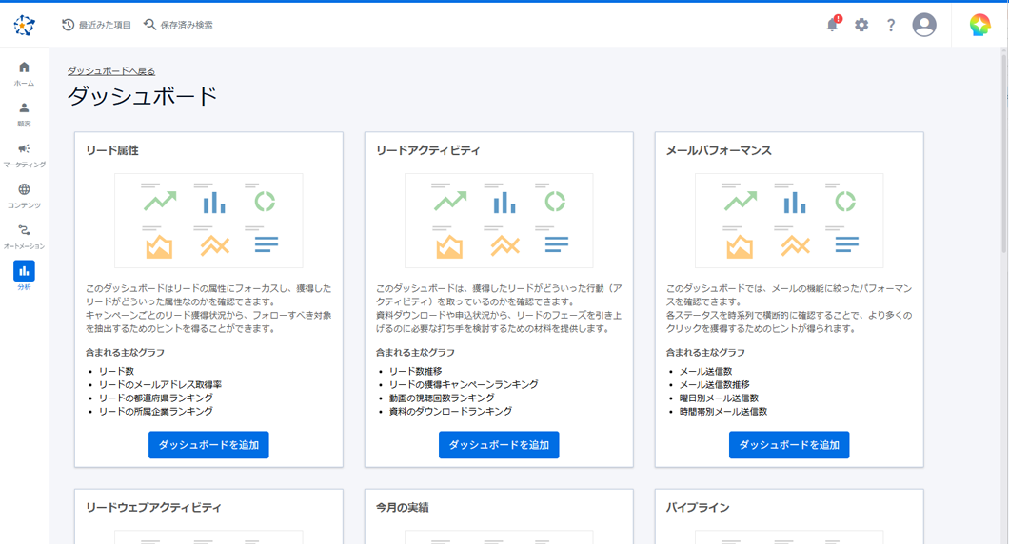
Task: Click the リードウェブアクティビティ card title
Action: (x=153, y=507)
